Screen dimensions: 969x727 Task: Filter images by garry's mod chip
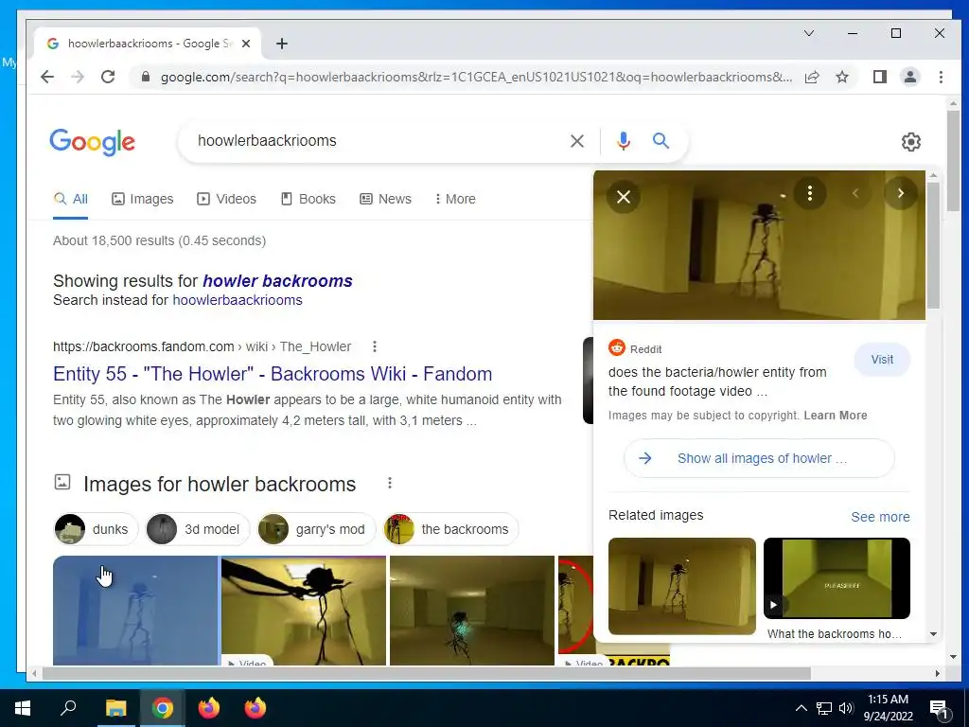coord(316,529)
